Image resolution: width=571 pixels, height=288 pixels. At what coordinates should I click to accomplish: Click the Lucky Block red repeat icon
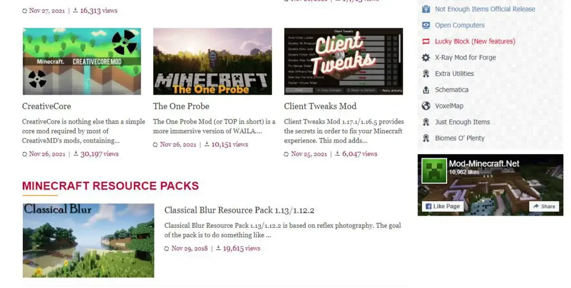coord(425,41)
